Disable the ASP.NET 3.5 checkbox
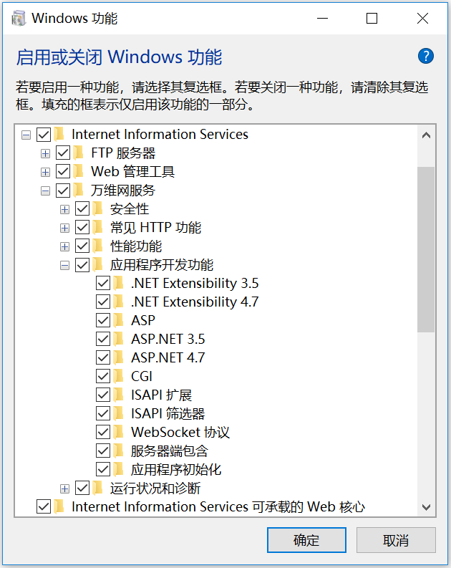Viewport: 451px width, 568px height. pyautogui.click(x=103, y=339)
